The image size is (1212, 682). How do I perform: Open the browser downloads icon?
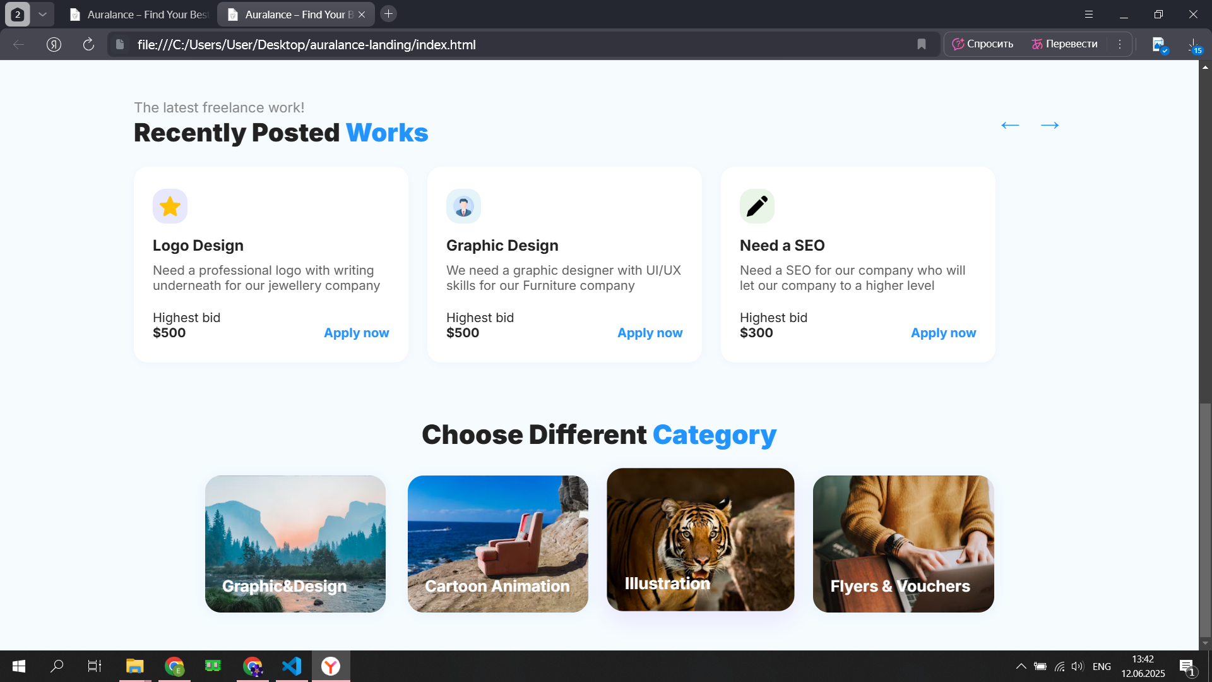1193,44
